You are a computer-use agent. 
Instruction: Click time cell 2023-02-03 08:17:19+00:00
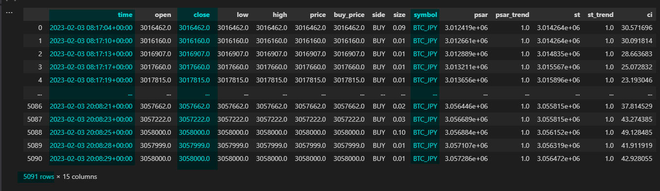(91, 80)
